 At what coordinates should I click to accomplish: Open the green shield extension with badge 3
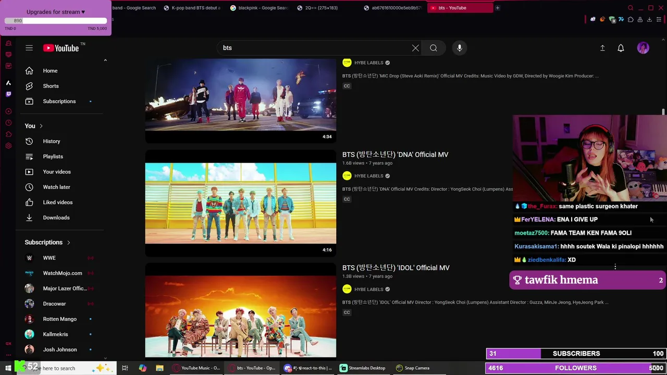tap(612, 20)
